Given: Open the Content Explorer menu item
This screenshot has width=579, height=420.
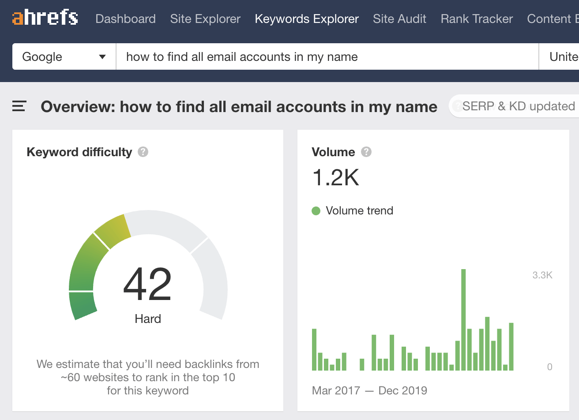Looking at the screenshot, I should 552,19.
